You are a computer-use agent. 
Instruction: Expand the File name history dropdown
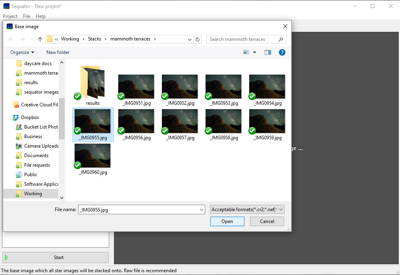point(202,210)
